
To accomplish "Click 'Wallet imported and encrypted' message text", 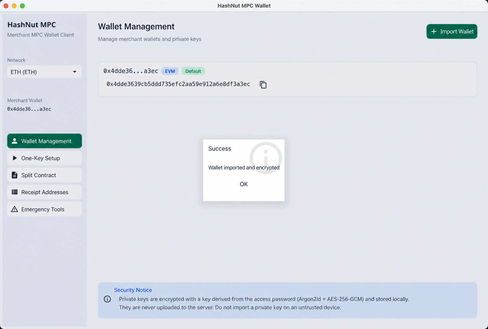I will pos(244,167).
